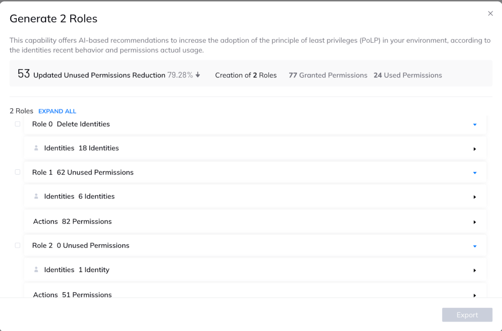Click the person icon beside 1 Identity
This screenshot has width=502, height=331.
(36, 270)
